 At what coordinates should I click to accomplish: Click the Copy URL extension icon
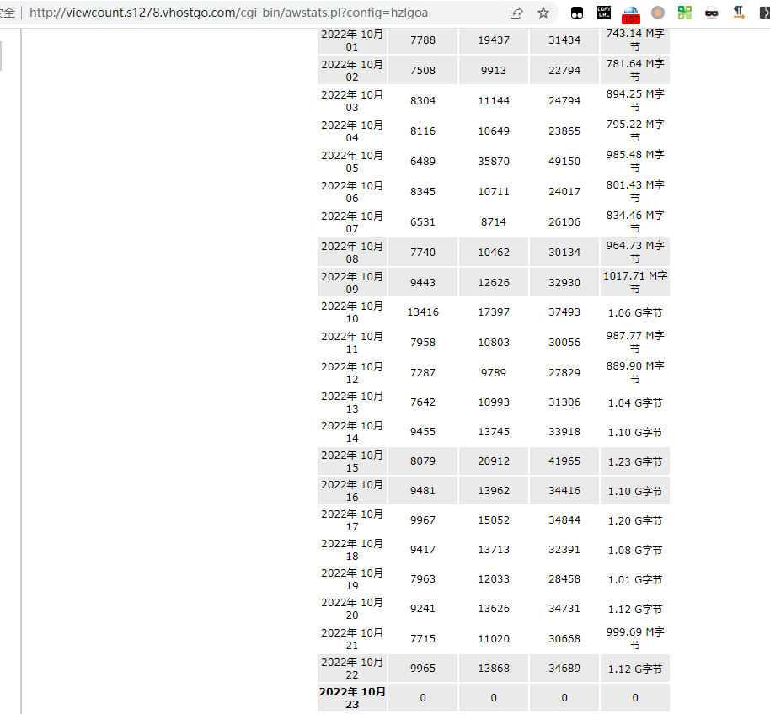click(x=604, y=13)
